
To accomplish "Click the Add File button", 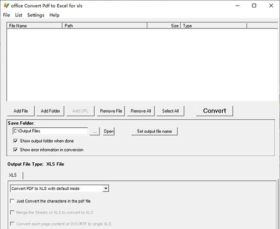I will 21,111.
